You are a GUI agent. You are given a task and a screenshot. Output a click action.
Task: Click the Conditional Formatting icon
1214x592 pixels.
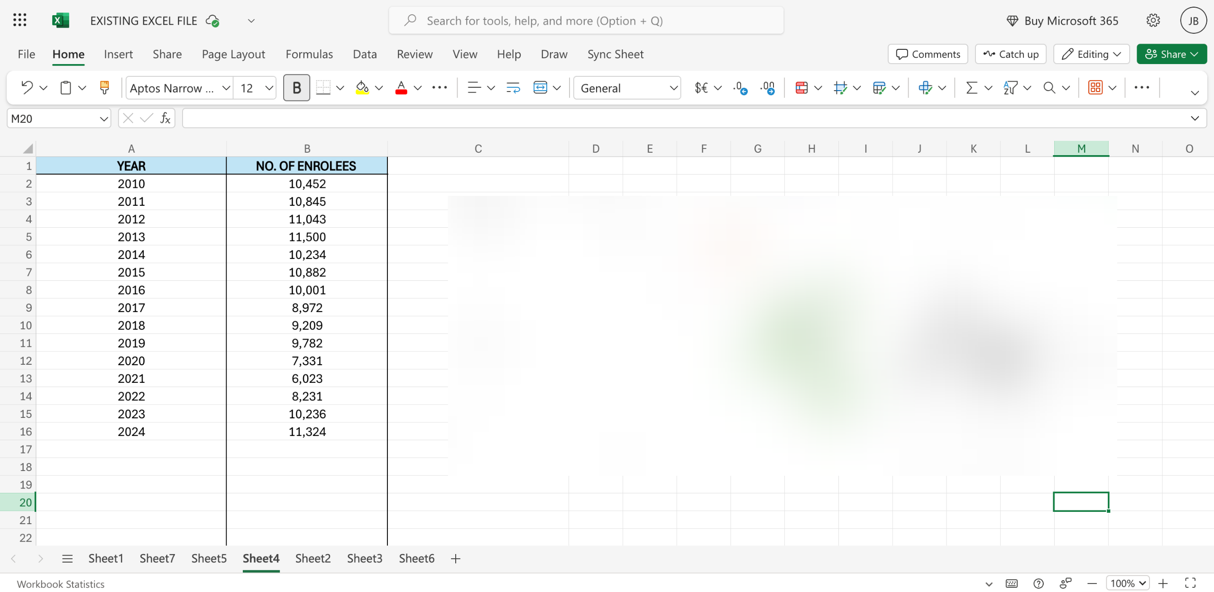801,88
